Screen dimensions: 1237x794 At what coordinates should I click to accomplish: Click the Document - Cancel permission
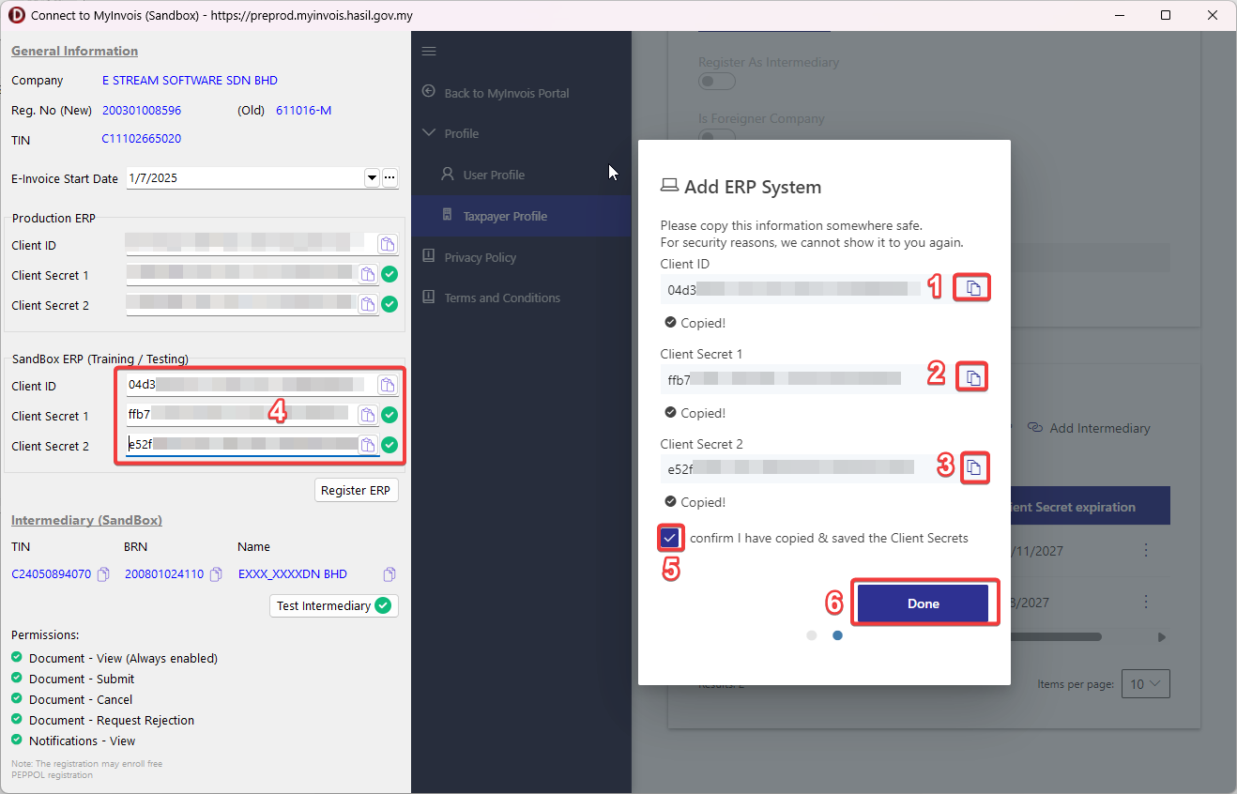[x=81, y=699]
